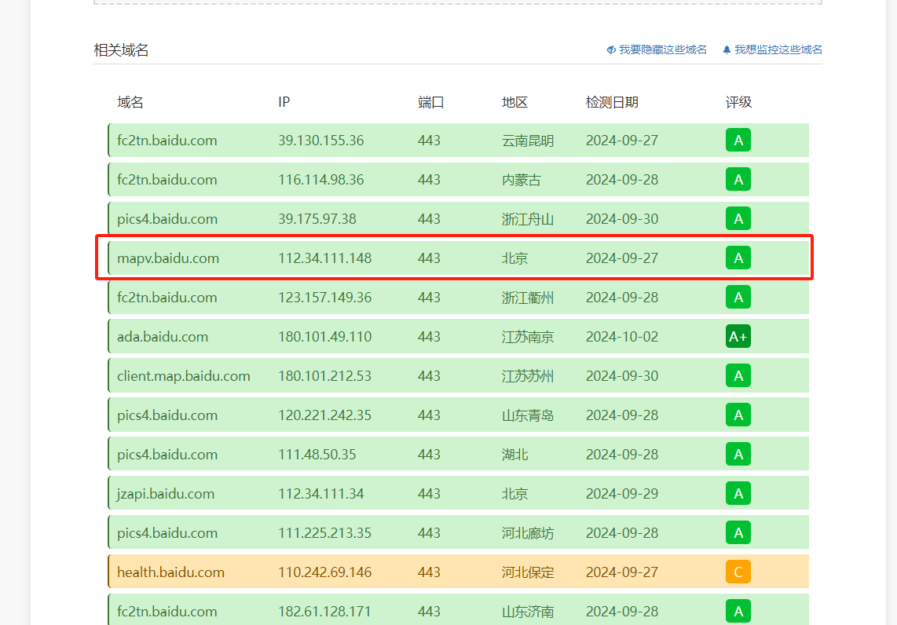Viewport: 897px width, 625px height.
Task: Select fc2tn.baidu.com in the 浙江衢州 row
Action: click(167, 298)
